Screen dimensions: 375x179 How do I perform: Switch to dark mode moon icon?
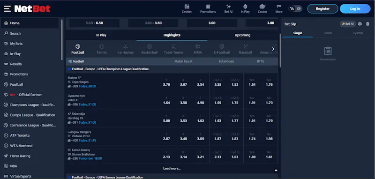click(292, 9)
